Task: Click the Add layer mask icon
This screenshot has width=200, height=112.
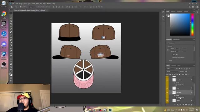Action: pos(180,105)
